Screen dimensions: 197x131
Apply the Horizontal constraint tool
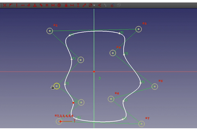pos(23,5)
